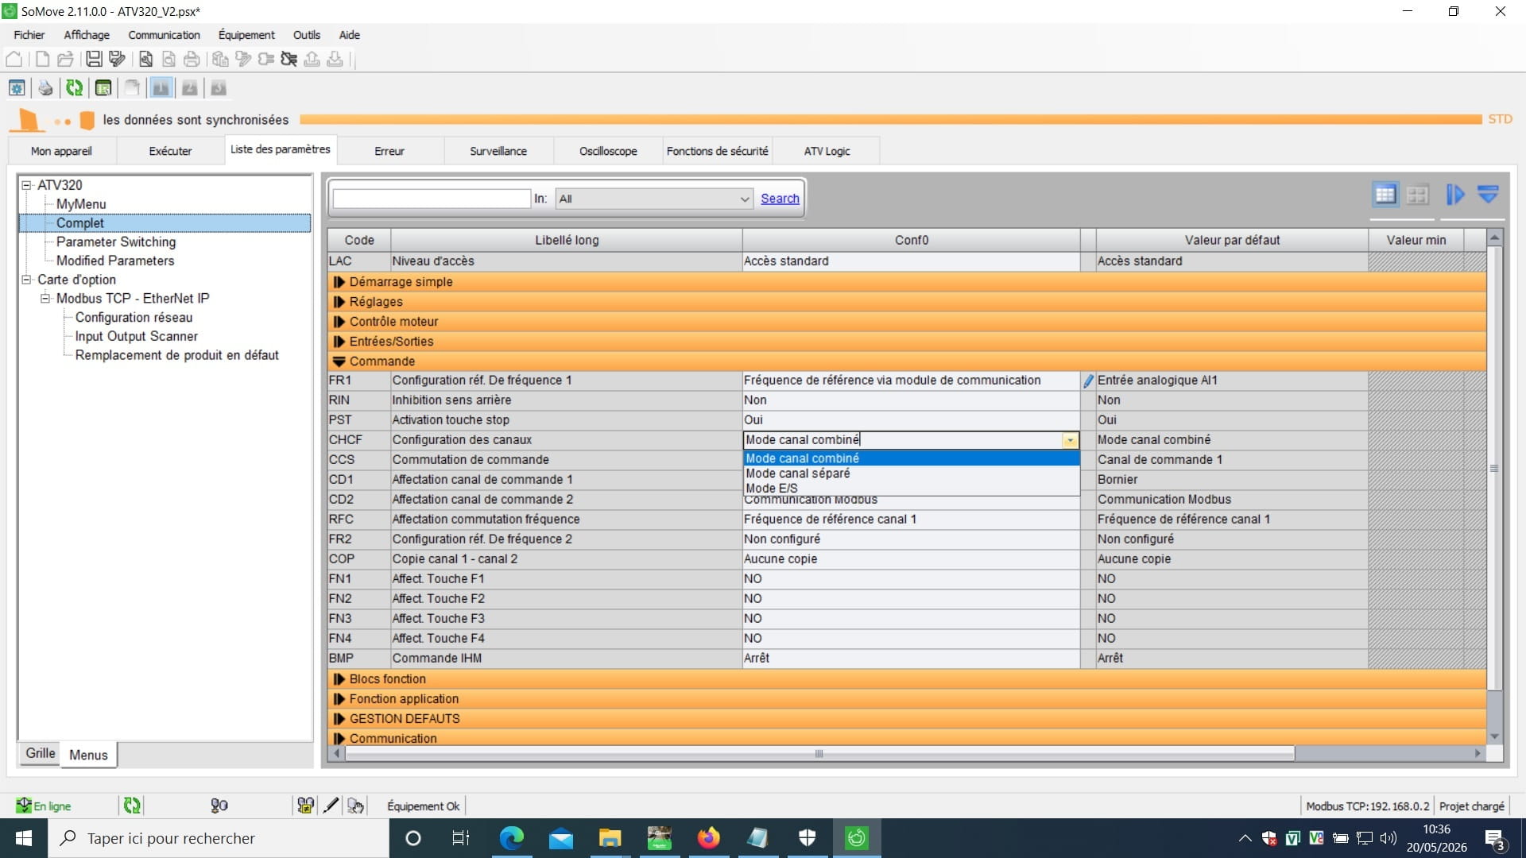Click the compare devices icon in the status bar
The image size is (1526, 858).
[x=305, y=806]
